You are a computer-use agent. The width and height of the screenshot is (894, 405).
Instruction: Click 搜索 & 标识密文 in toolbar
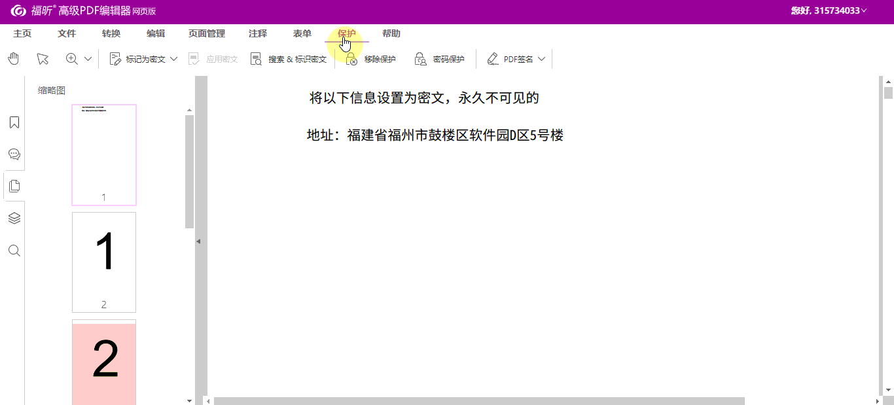tap(289, 60)
